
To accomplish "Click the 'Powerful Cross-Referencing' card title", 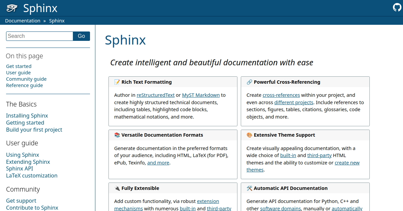I will pos(287,82).
